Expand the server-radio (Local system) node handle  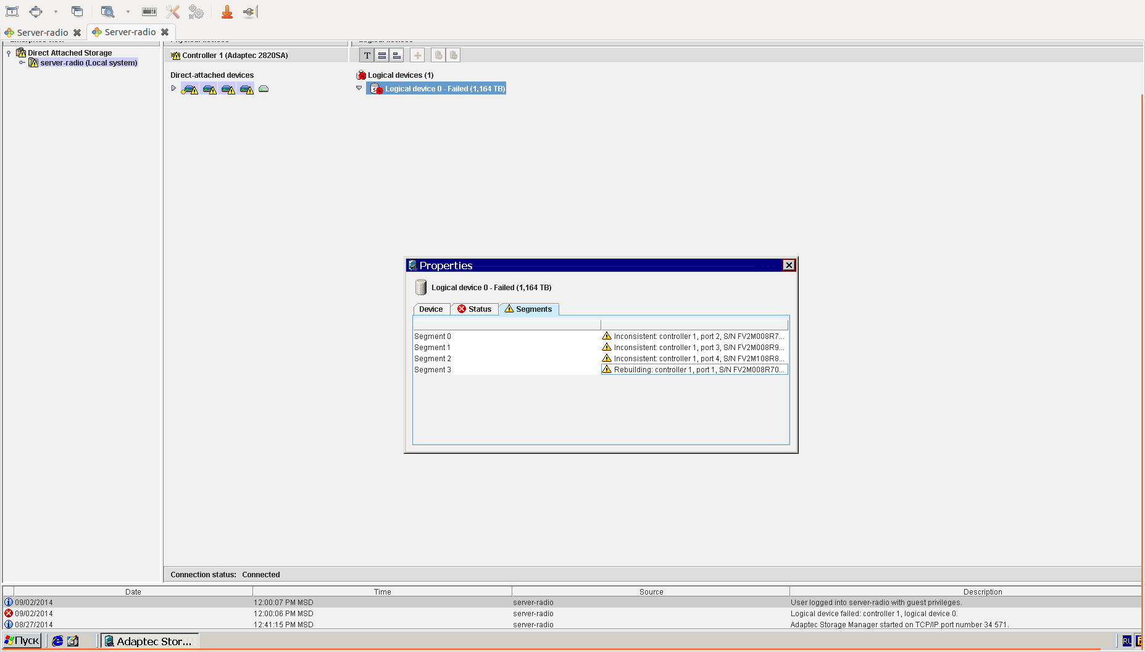point(22,62)
